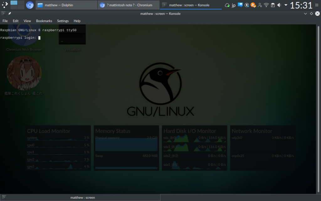Open the Edit menu
Image resolution: width=321 pixels, height=201 pixels.
coord(16,21)
